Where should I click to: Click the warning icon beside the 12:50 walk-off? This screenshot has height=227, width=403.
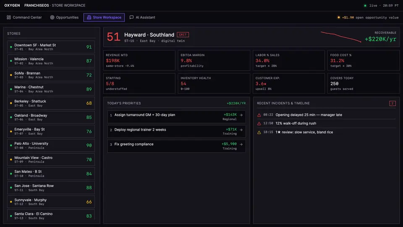(259, 124)
